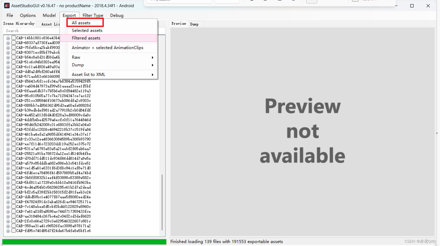Screen dimensions: 440x246
Task: Select Animator + selected AnimationClips option
Action: click(107, 48)
